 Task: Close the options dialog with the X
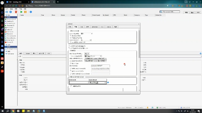click(139, 24)
